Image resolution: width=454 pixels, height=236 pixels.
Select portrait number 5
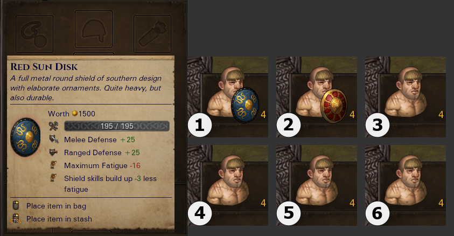(317, 185)
